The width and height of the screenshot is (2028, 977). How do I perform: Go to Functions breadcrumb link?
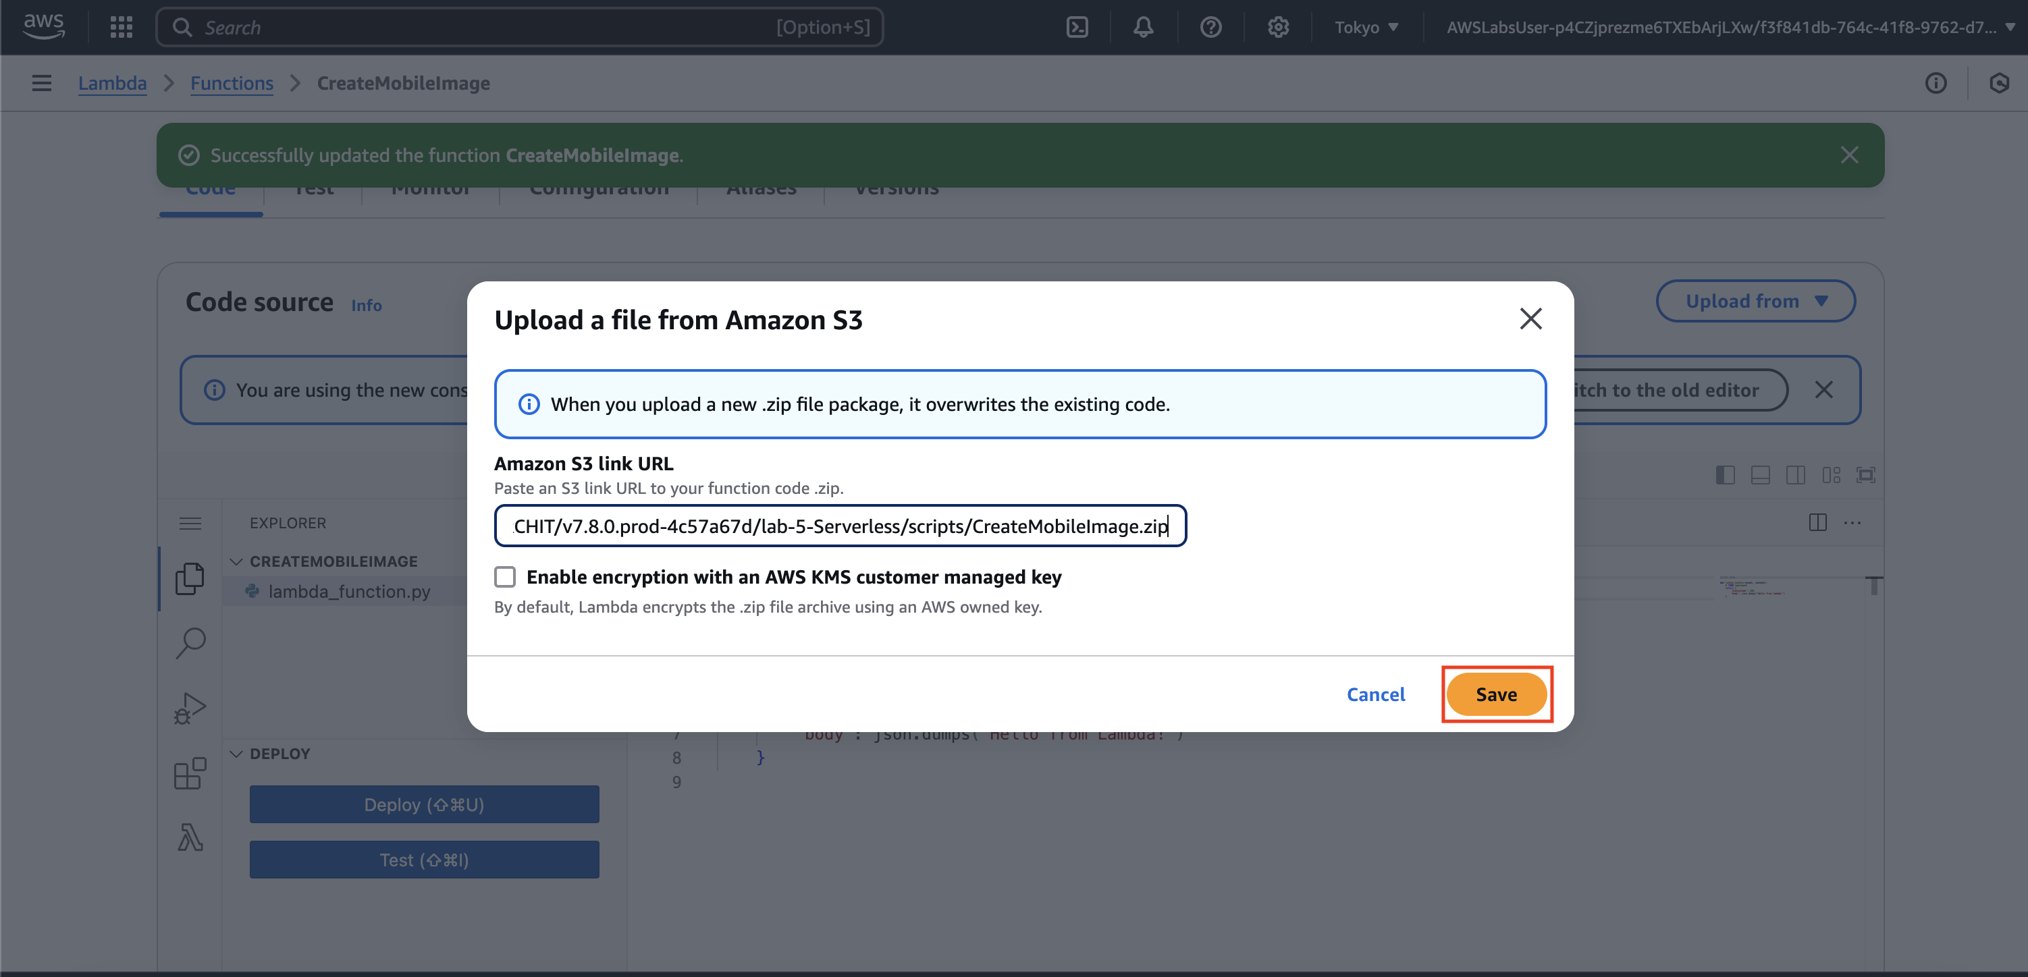[x=232, y=82]
